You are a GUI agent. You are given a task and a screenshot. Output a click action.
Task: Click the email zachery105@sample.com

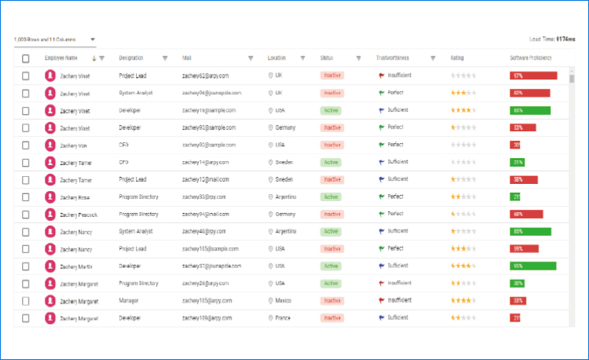(210, 248)
